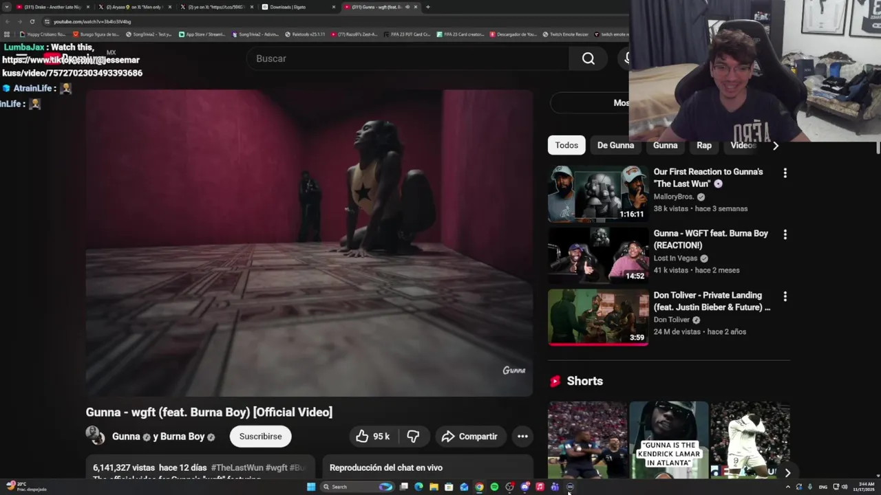This screenshot has width=881, height=495.
Task: Open Spotify from the taskbar
Action: [494, 487]
